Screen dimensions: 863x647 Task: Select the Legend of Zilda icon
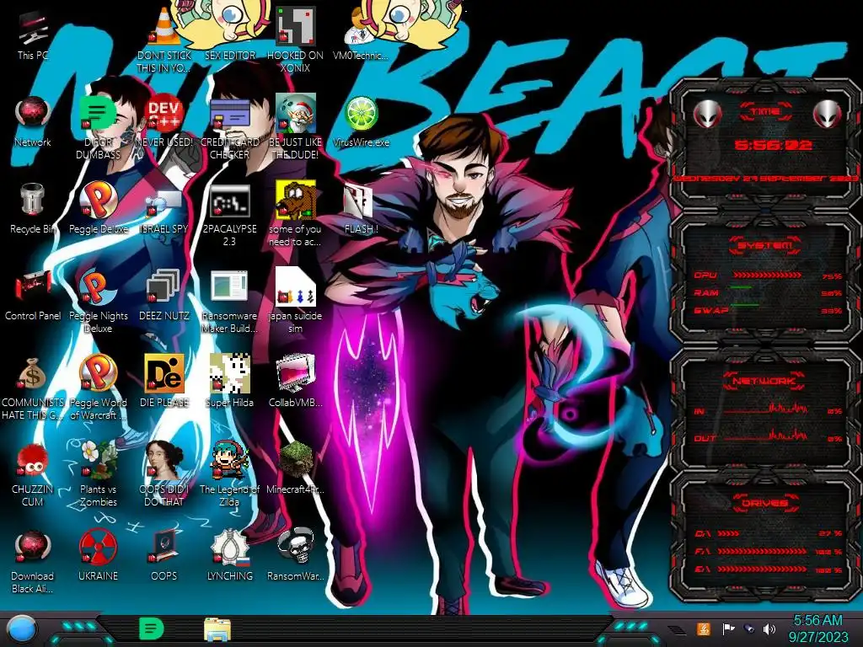pos(229,474)
